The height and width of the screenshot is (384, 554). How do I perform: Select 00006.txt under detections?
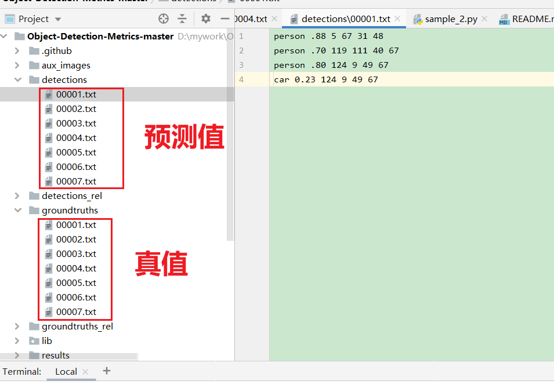point(77,166)
